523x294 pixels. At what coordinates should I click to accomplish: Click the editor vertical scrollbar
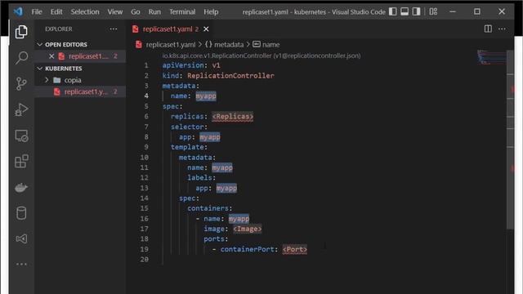pyautogui.click(x=510, y=140)
